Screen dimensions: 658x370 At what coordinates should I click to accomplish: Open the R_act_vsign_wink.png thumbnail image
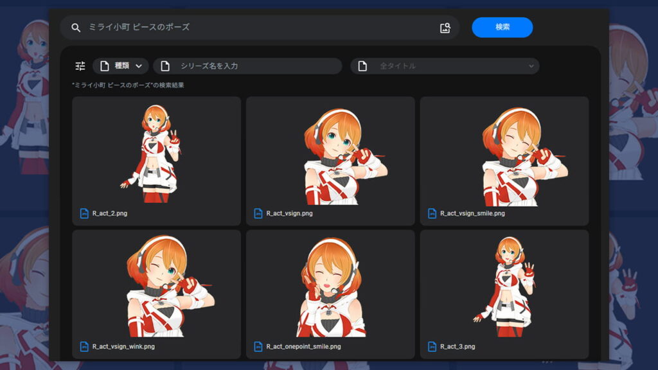[156, 286]
